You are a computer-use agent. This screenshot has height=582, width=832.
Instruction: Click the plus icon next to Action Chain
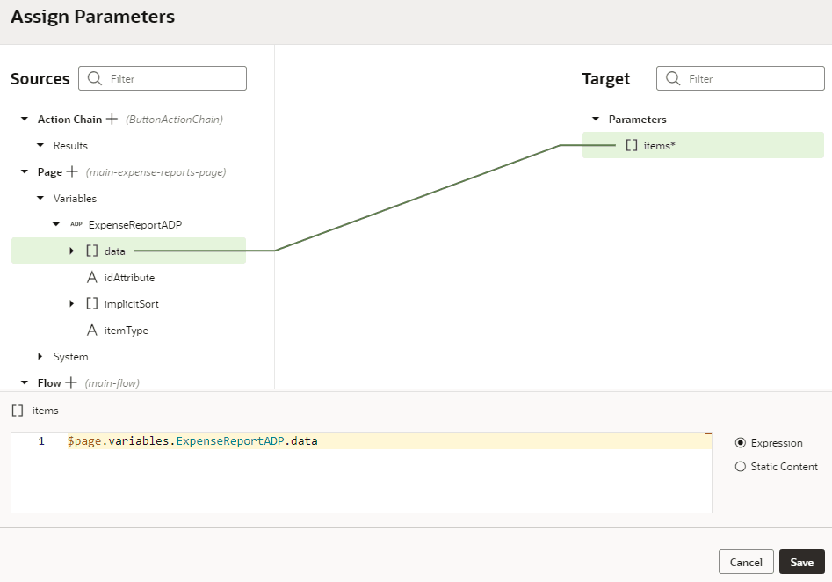112,119
